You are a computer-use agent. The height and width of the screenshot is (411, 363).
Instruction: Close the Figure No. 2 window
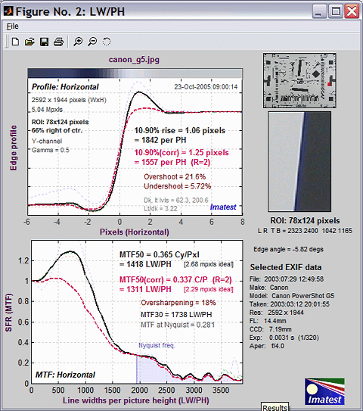tap(352, 11)
